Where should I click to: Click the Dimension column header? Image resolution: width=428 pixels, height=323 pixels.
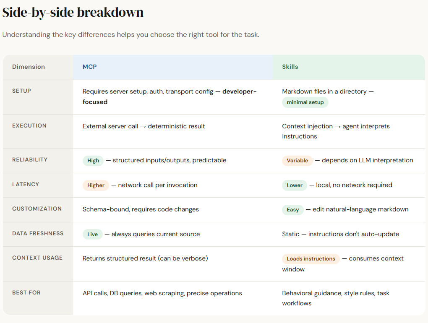coord(29,67)
